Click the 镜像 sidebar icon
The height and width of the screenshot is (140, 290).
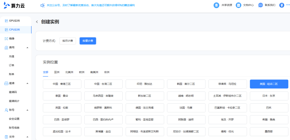click(6, 39)
